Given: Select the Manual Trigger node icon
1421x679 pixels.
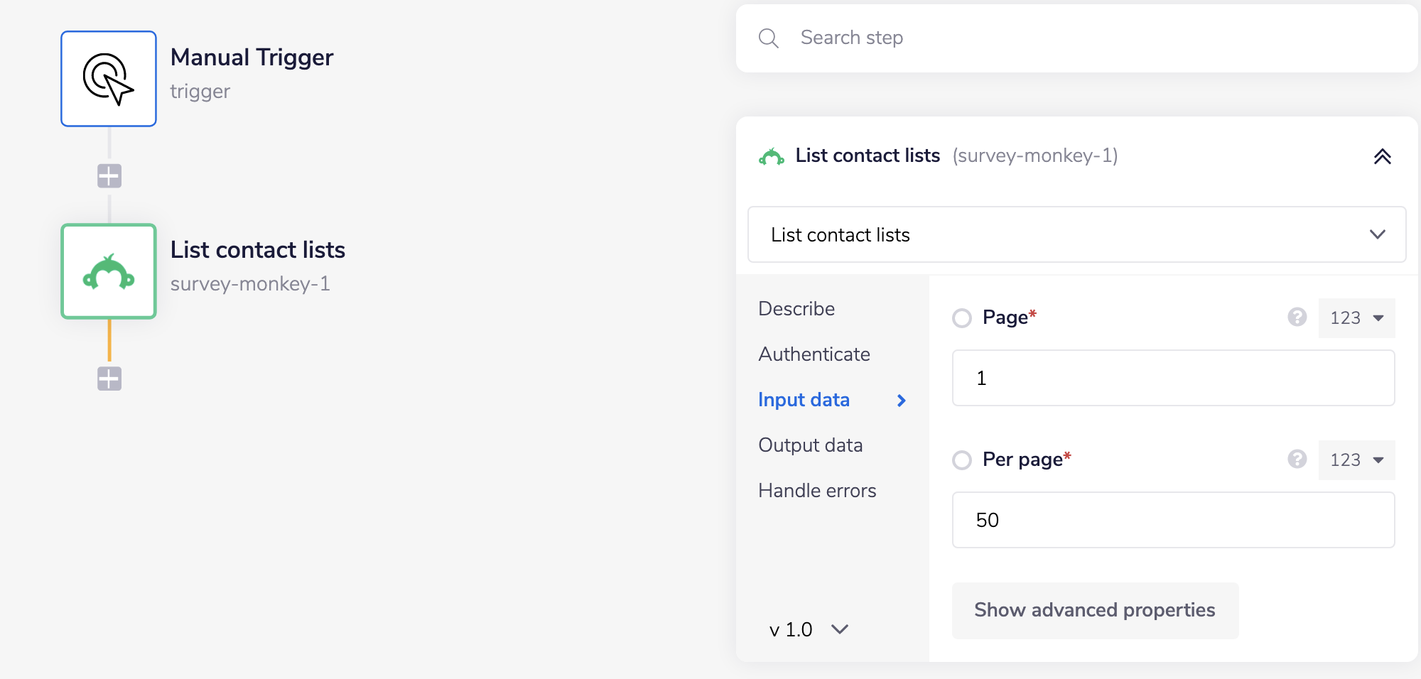Looking at the screenshot, I should (108, 78).
